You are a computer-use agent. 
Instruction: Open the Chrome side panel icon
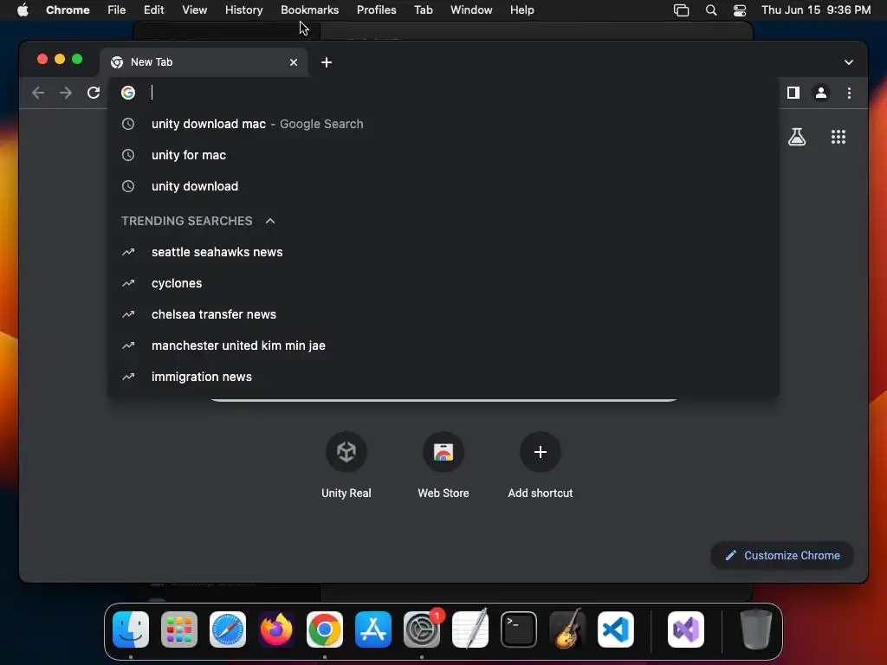(793, 93)
